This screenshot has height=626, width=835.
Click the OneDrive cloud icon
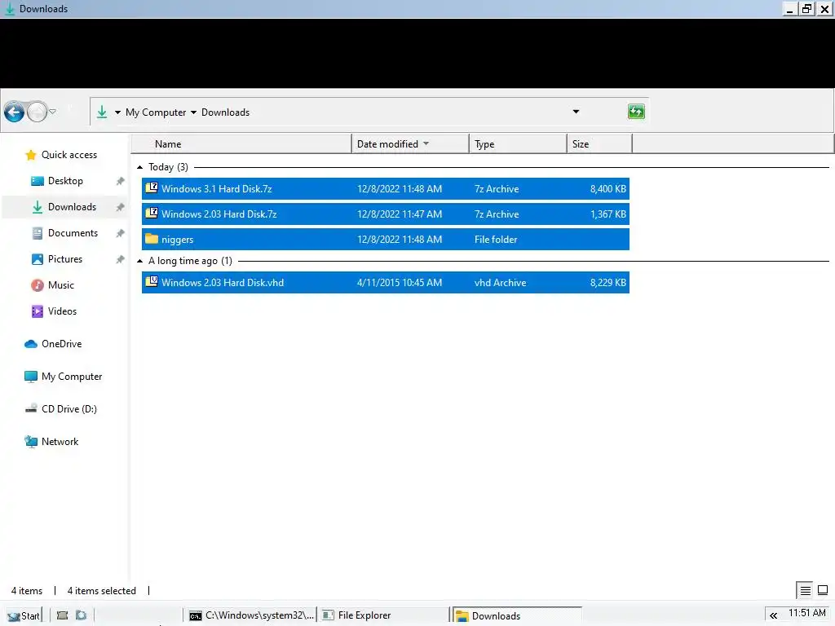click(31, 344)
